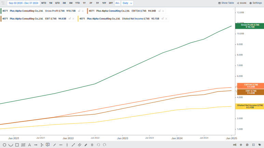Select the 3M time range
This screenshot has height=148, width=264.
click(x=64, y=3)
